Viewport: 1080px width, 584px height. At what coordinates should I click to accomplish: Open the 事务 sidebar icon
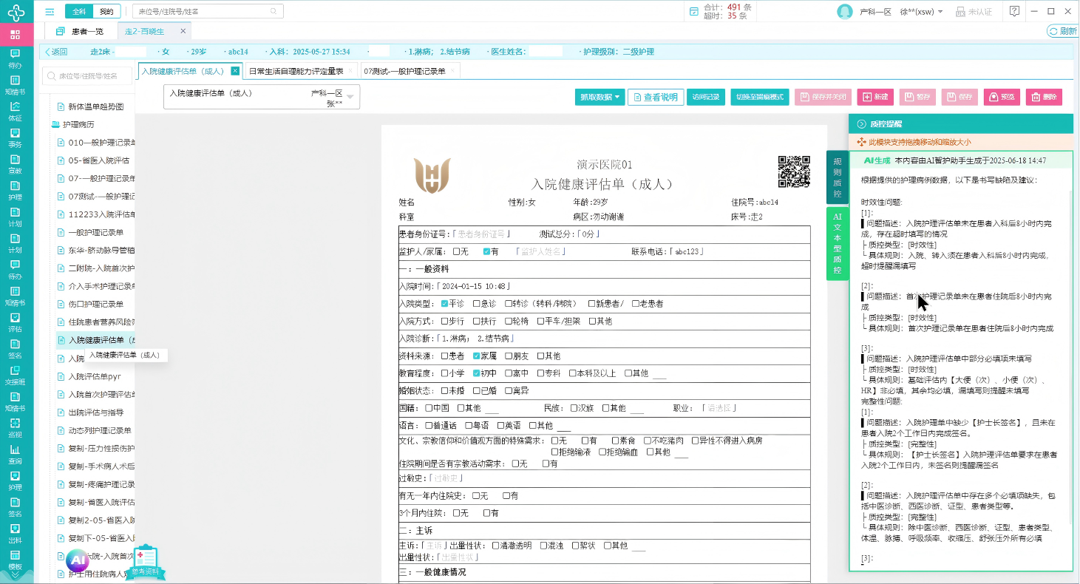[x=15, y=138]
